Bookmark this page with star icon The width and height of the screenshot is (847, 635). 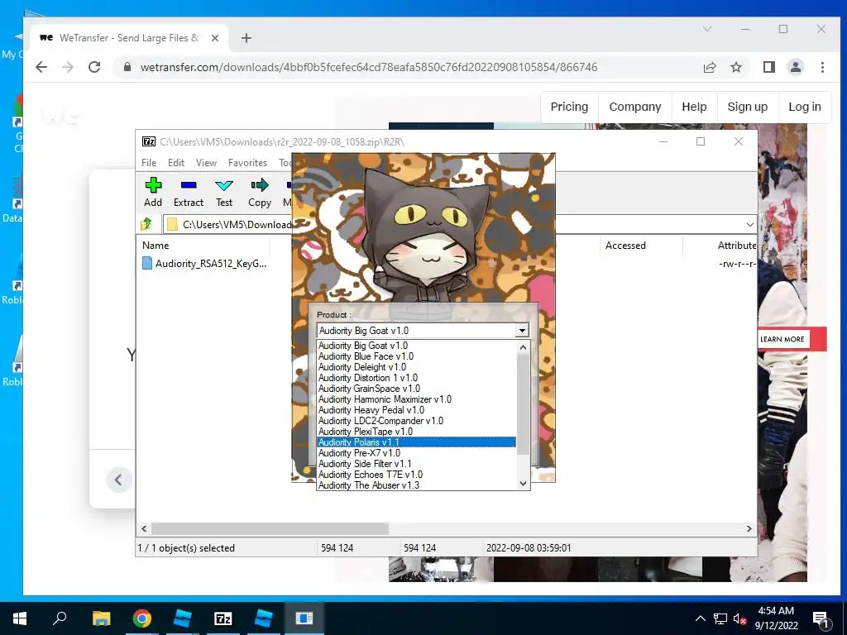tap(736, 67)
